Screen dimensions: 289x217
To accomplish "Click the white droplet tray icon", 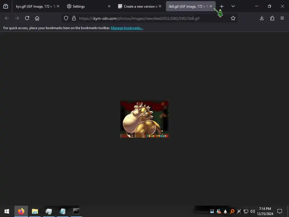I will (x=225, y=211).
